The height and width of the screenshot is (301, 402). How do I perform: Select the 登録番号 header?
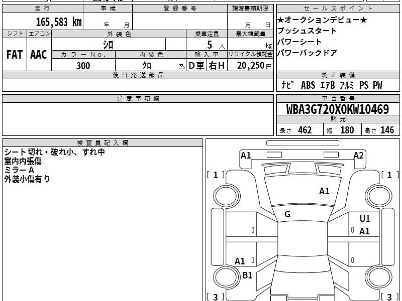(180, 9)
